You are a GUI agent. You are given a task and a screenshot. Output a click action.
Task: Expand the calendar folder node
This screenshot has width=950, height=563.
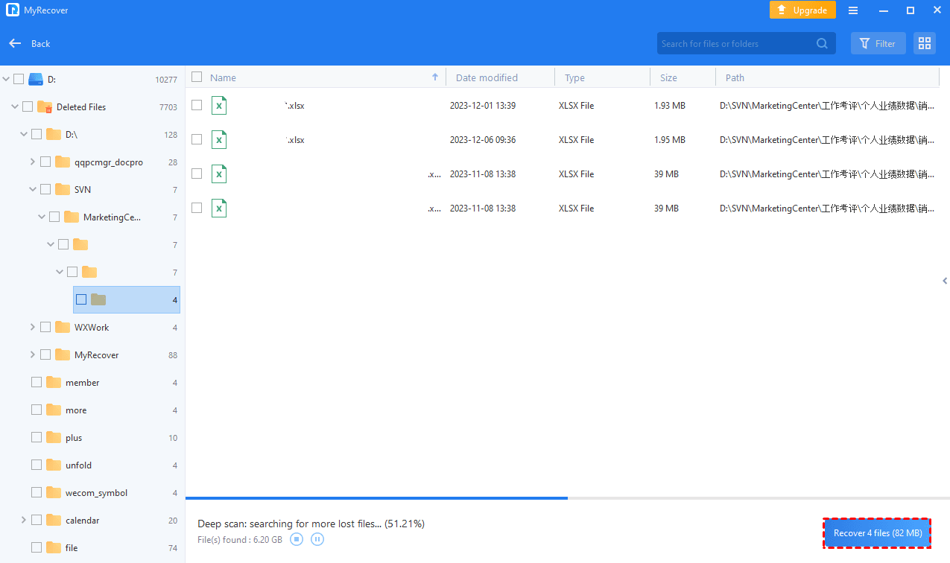24,521
